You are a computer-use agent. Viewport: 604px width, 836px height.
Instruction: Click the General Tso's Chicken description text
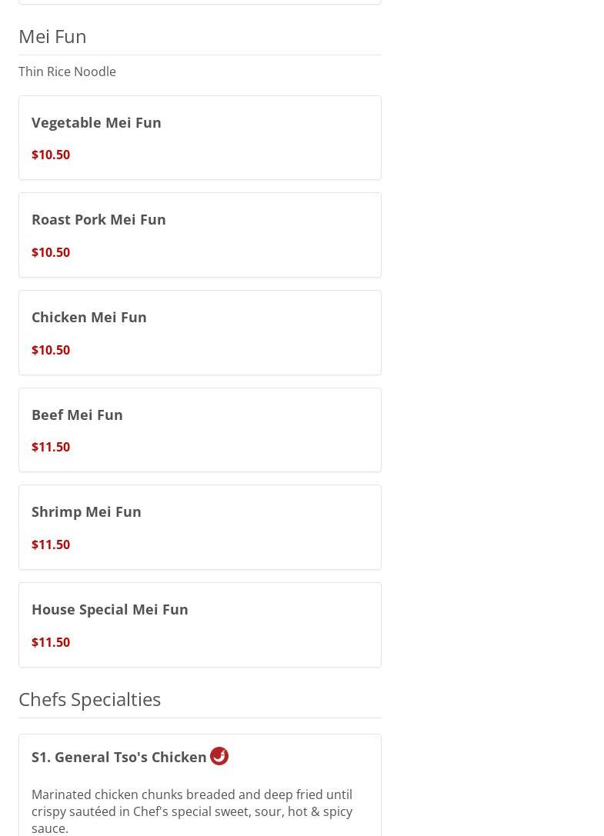[192, 811]
